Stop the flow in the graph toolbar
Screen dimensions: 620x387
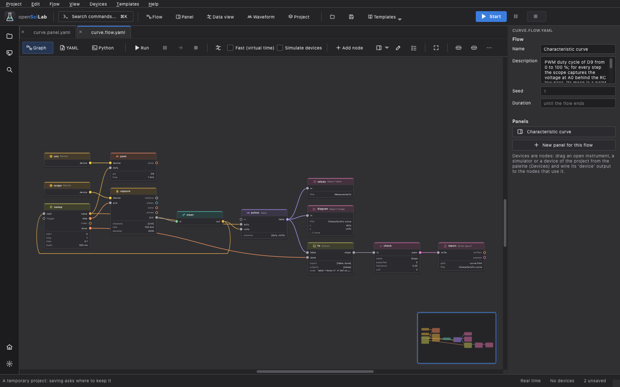[x=196, y=48]
